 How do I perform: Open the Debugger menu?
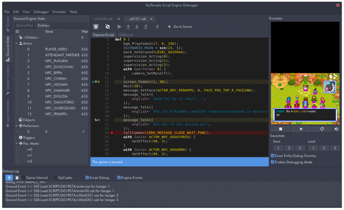click(41, 11)
